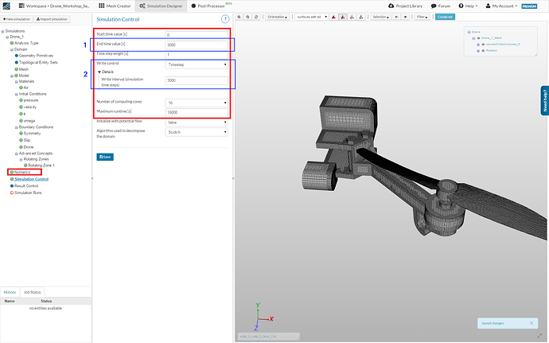Collapse the Details disclosure triangle
Viewport: 549px width, 343px height.
pyautogui.click(x=99, y=71)
